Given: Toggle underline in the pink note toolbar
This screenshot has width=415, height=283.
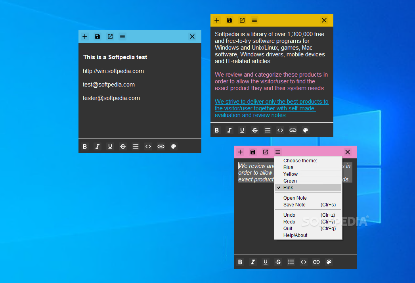Looking at the screenshot, I should 266,262.
